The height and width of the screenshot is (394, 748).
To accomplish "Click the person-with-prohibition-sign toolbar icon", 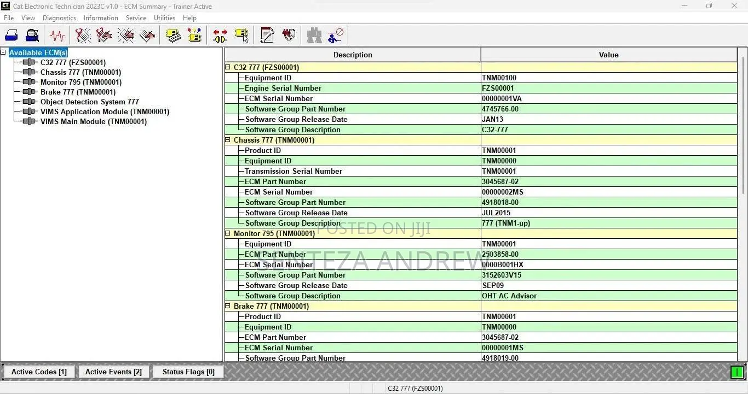I will pos(335,36).
